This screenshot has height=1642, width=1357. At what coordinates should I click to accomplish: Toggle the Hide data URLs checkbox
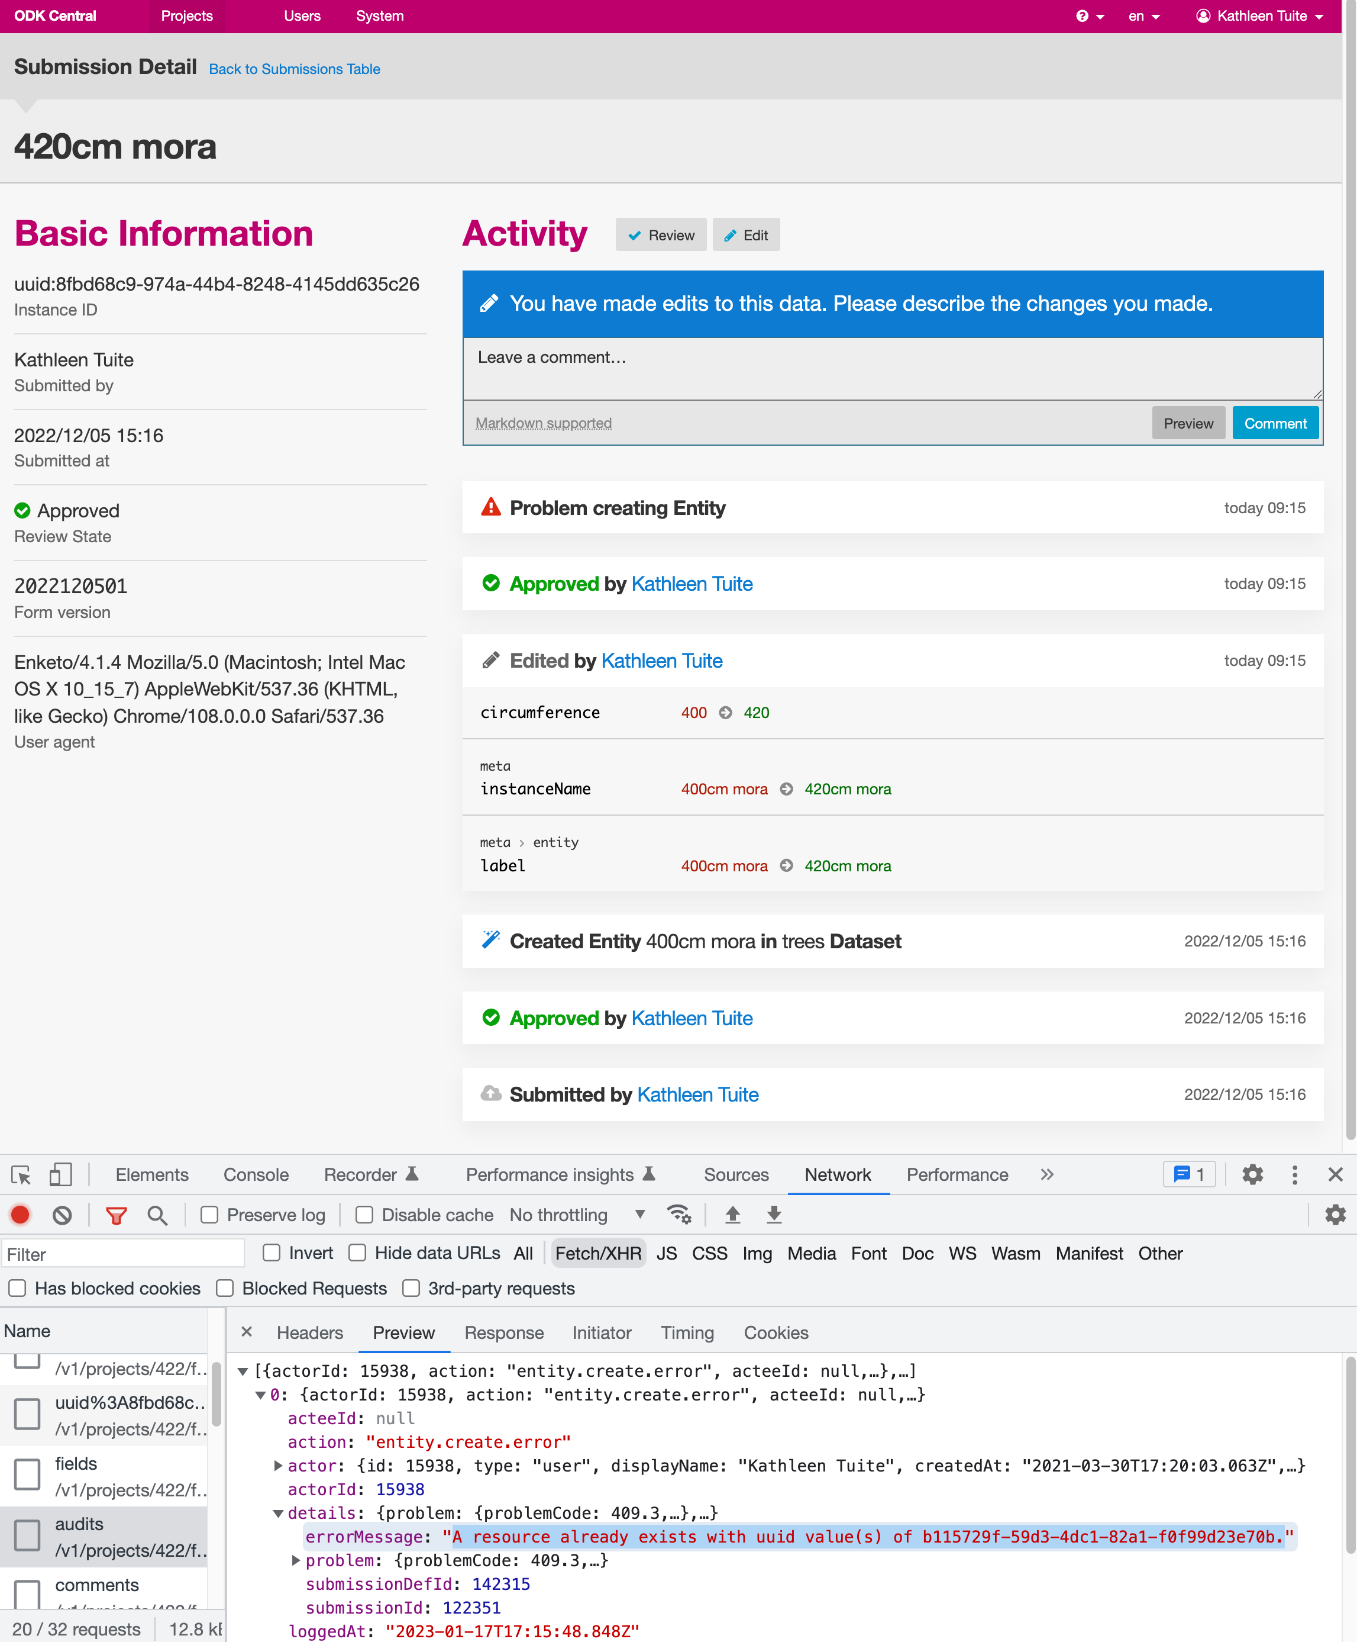pos(358,1253)
